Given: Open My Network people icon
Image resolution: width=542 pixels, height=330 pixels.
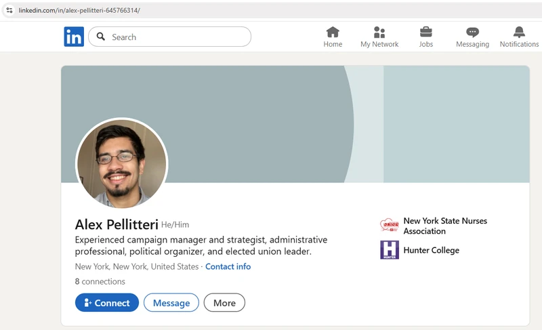Looking at the screenshot, I should click(379, 32).
